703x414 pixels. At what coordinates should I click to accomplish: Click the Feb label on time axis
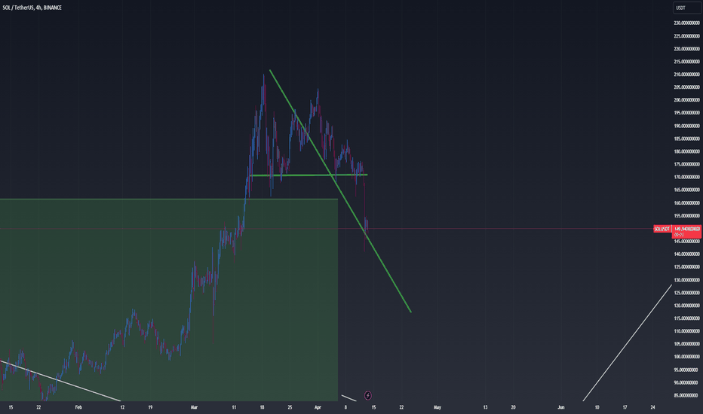pyautogui.click(x=78, y=407)
